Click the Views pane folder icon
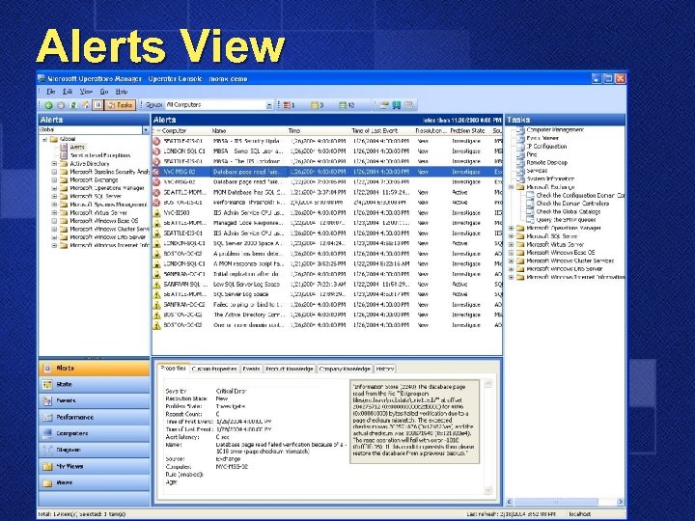 pyautogui.click(x=47, y=483)
